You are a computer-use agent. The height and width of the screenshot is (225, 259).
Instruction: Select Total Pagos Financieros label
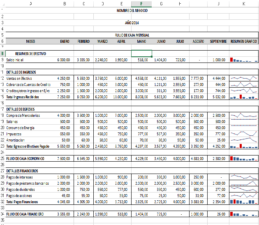[22, 202]
